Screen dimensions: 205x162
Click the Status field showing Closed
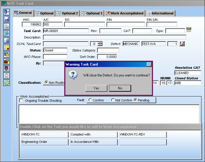[55, 50]
